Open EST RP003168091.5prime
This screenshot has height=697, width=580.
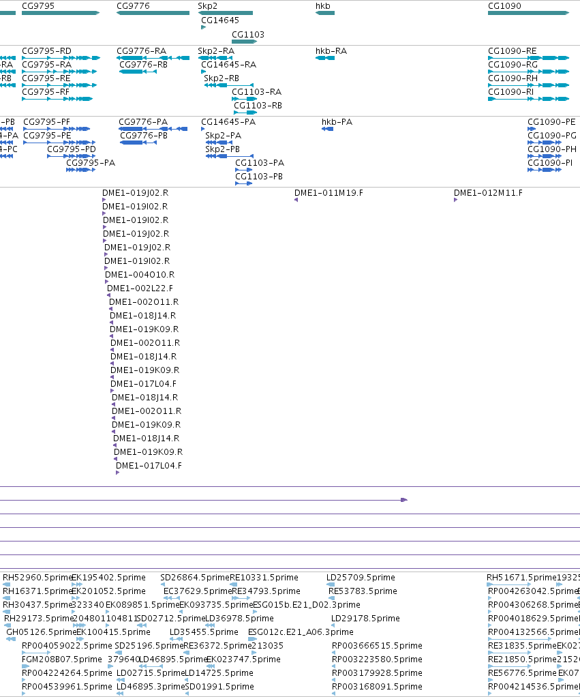pyautogui.click(x=377, y=687)
